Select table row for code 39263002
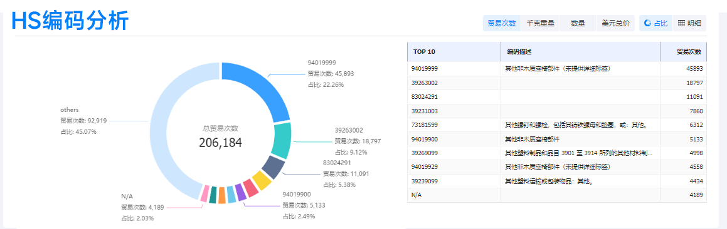 557,83
